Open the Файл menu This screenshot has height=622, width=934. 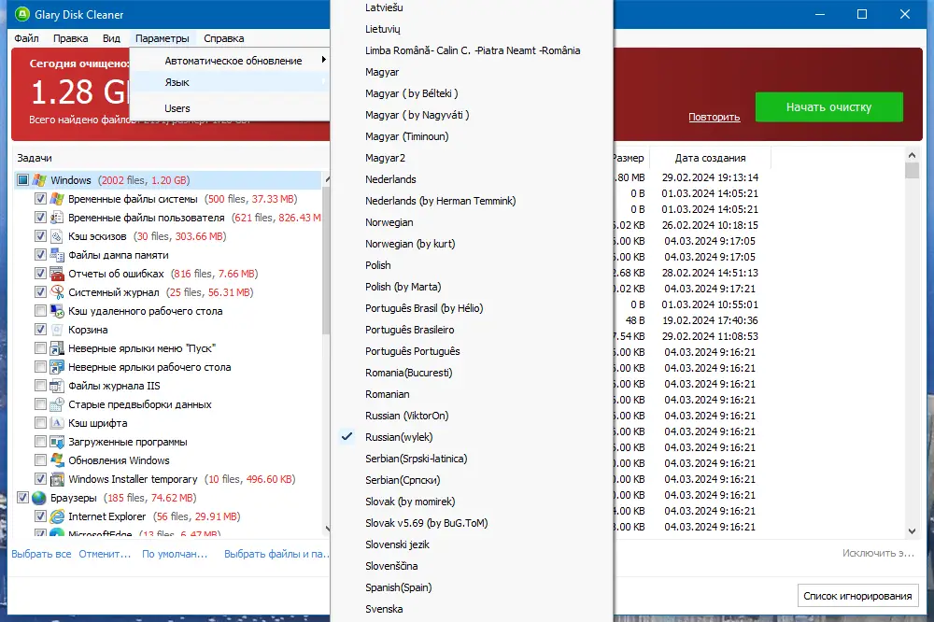(x=27, y=38)
